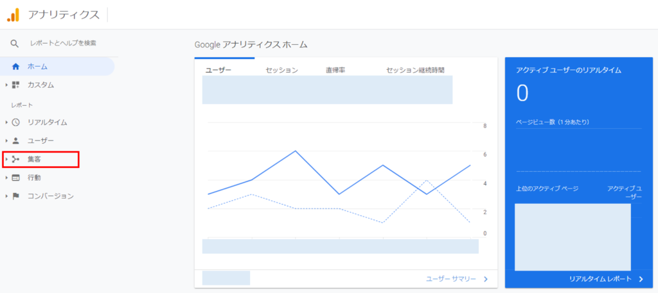Image resolution: width=658 pixels, height=293 pixels.
Task: Click the 行動 behavior window icon
Action: [15, 178]
